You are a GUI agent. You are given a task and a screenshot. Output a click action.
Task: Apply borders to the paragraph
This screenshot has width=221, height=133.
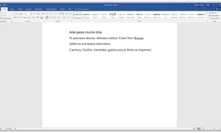pyautogui.click(x=68, y=18)
